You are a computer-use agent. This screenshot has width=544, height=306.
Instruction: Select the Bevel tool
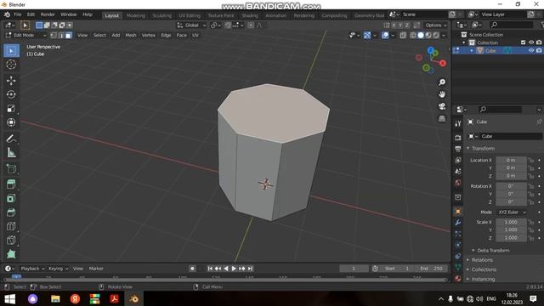click(x=11, y=212)
